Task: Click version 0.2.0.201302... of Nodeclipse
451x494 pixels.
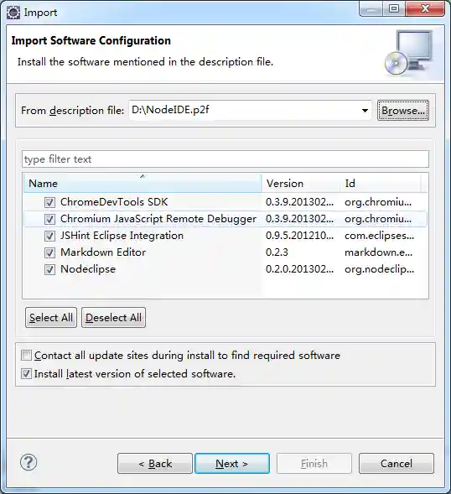Action: click(299, 269)
